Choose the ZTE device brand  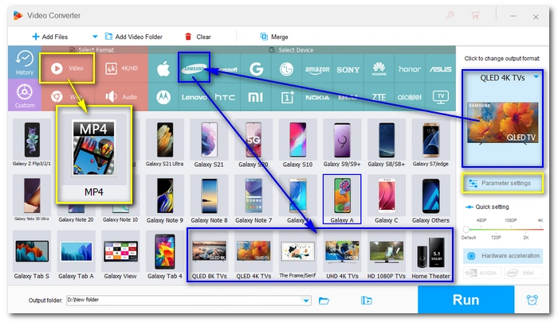[x=379, y=97]
